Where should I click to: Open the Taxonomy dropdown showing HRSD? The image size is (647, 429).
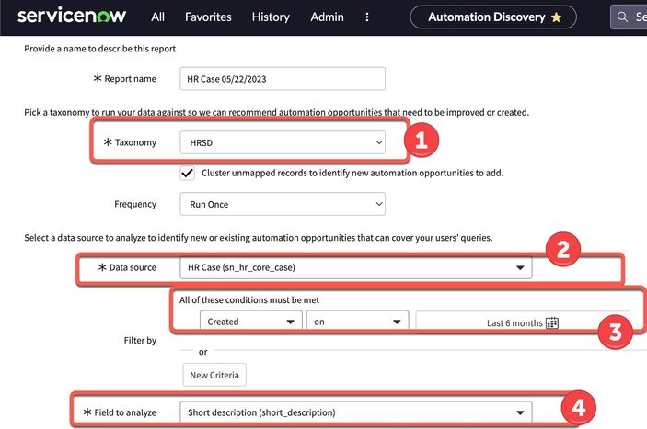pyautogui.click(x=283, y=142)
